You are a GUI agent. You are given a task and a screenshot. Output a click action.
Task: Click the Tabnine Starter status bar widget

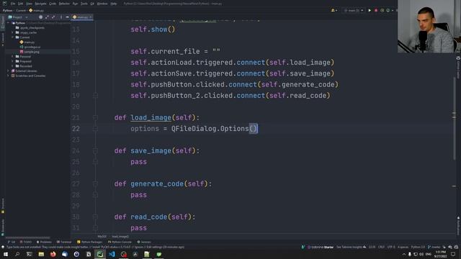pos(321,247)
